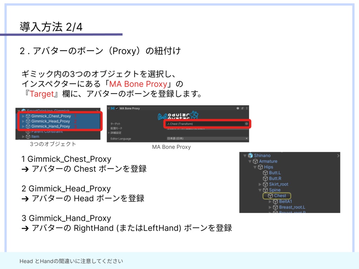Open the component preset settings icon

[x=242, y=108]
